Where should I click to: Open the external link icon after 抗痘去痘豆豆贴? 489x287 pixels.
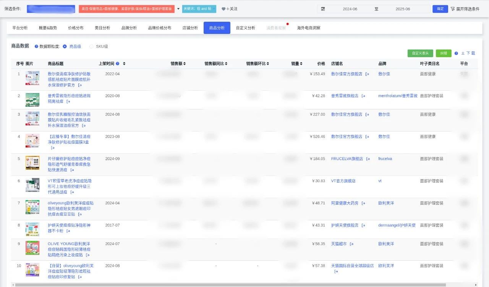pyautogui.click(x=80, y=215)
